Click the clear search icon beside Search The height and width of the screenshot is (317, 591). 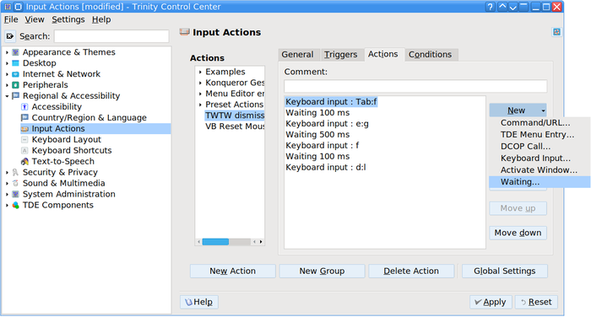[x=10, y=36]
